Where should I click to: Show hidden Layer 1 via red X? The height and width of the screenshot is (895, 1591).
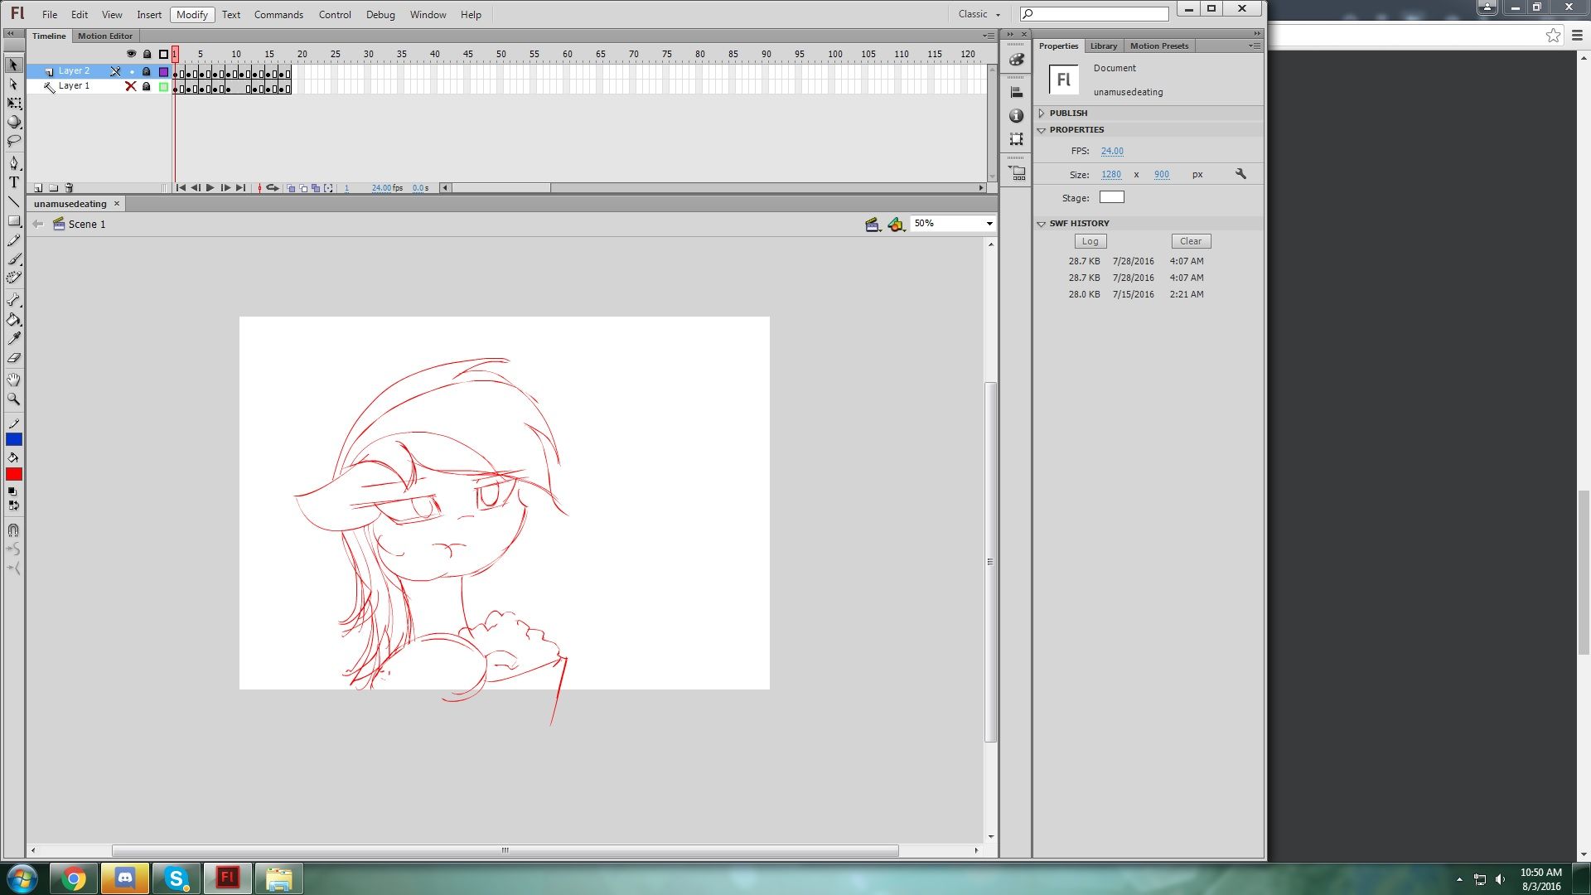[x=130, y=86]
